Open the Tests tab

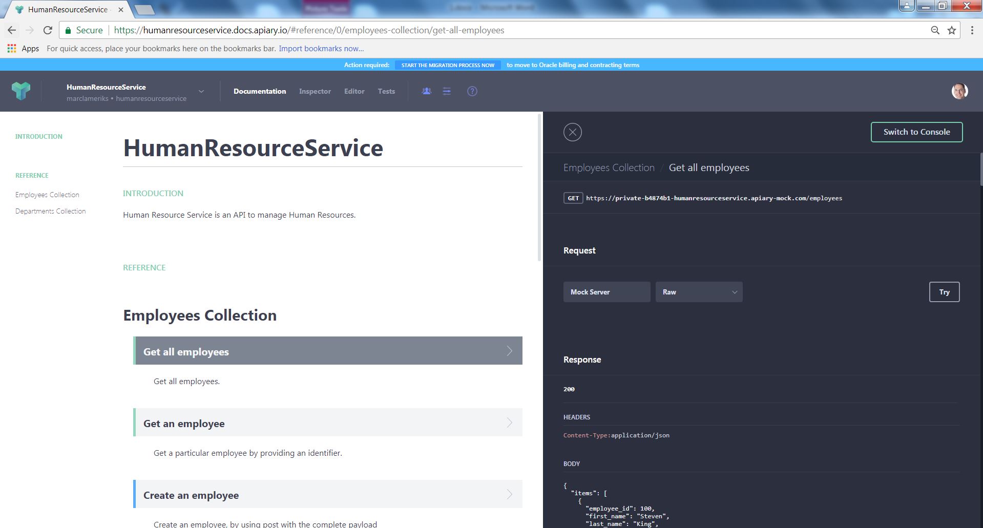[x=386, y=91]
